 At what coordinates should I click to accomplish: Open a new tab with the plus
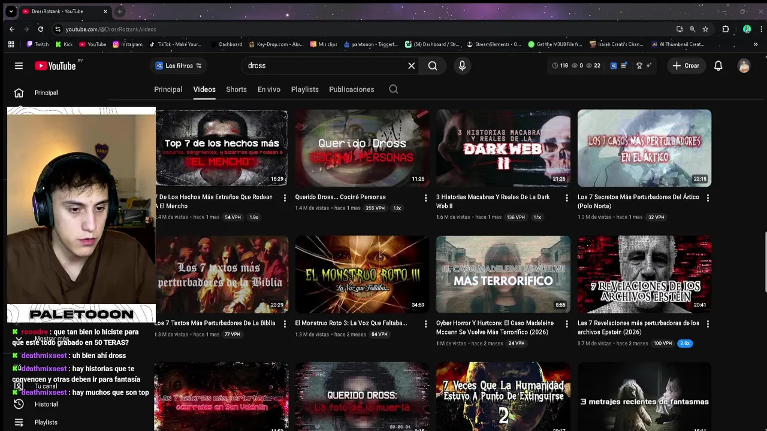[x=119, y=11]
